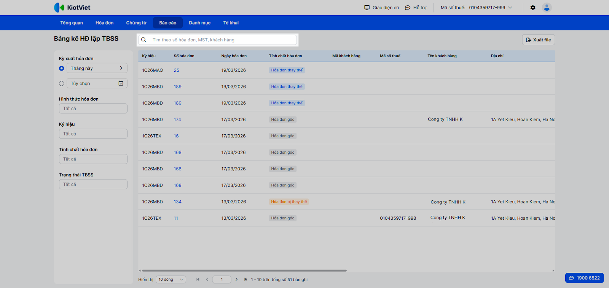
Task: Go to the next page arrow
Action: point(236,280)
